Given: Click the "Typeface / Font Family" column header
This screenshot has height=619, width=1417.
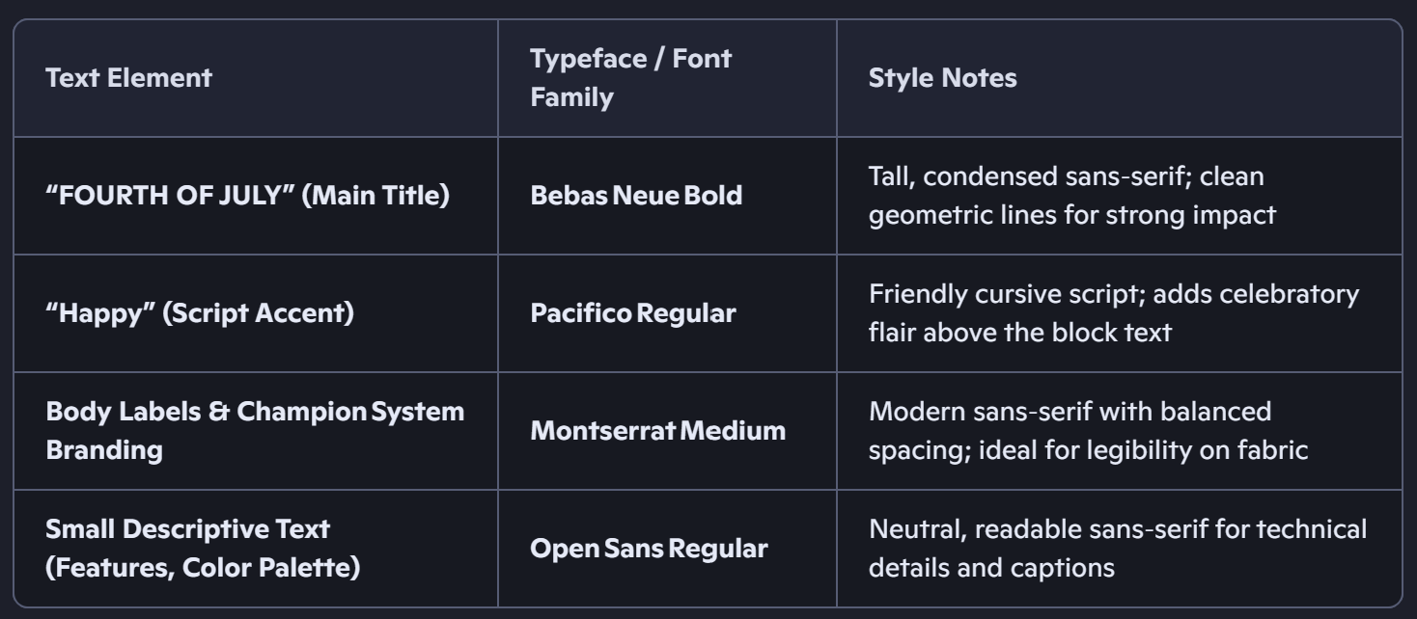Looking at the screenshot, I should pos(631,78).
